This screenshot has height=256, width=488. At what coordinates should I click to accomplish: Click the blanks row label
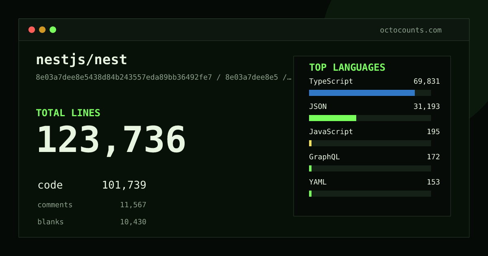(50, 222)
